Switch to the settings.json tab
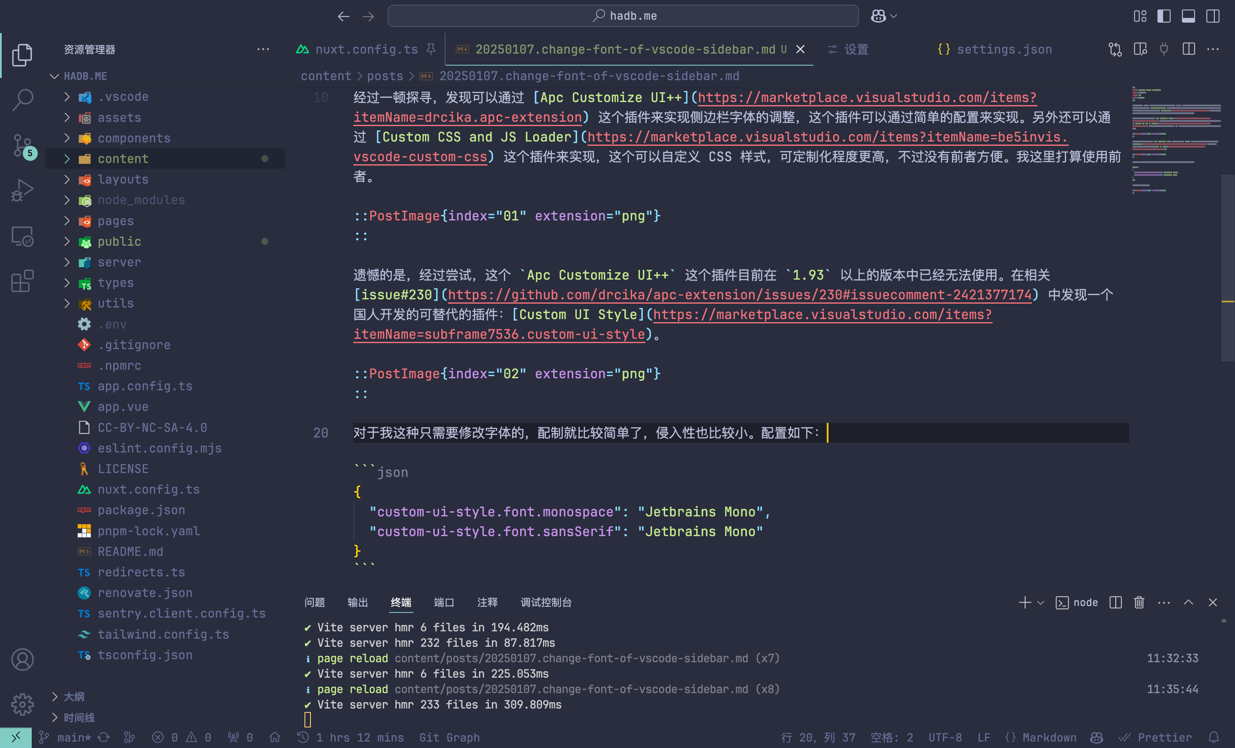This screenshot has width=1235, height=748. click(x=1003, y=49)
